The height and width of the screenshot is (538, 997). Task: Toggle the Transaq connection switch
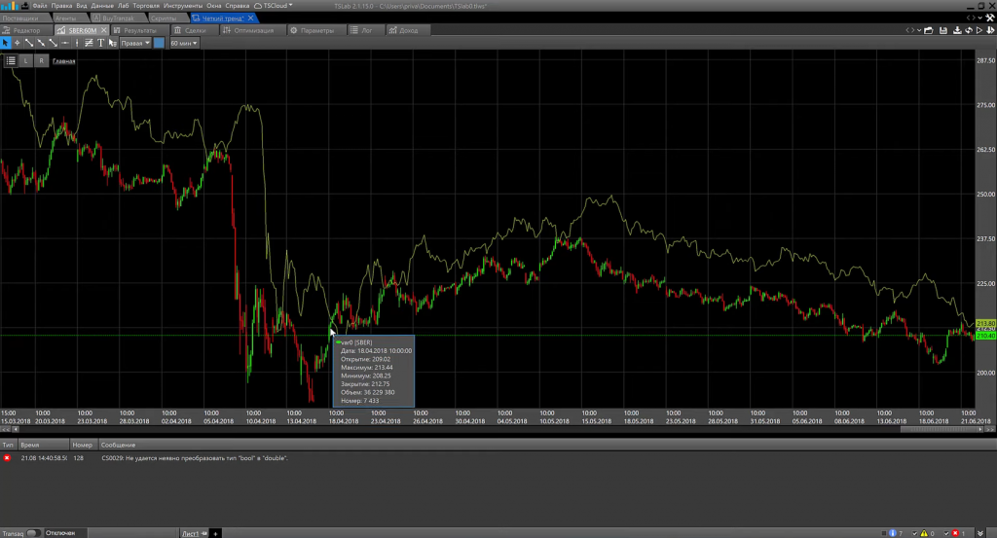coord(33,533)
